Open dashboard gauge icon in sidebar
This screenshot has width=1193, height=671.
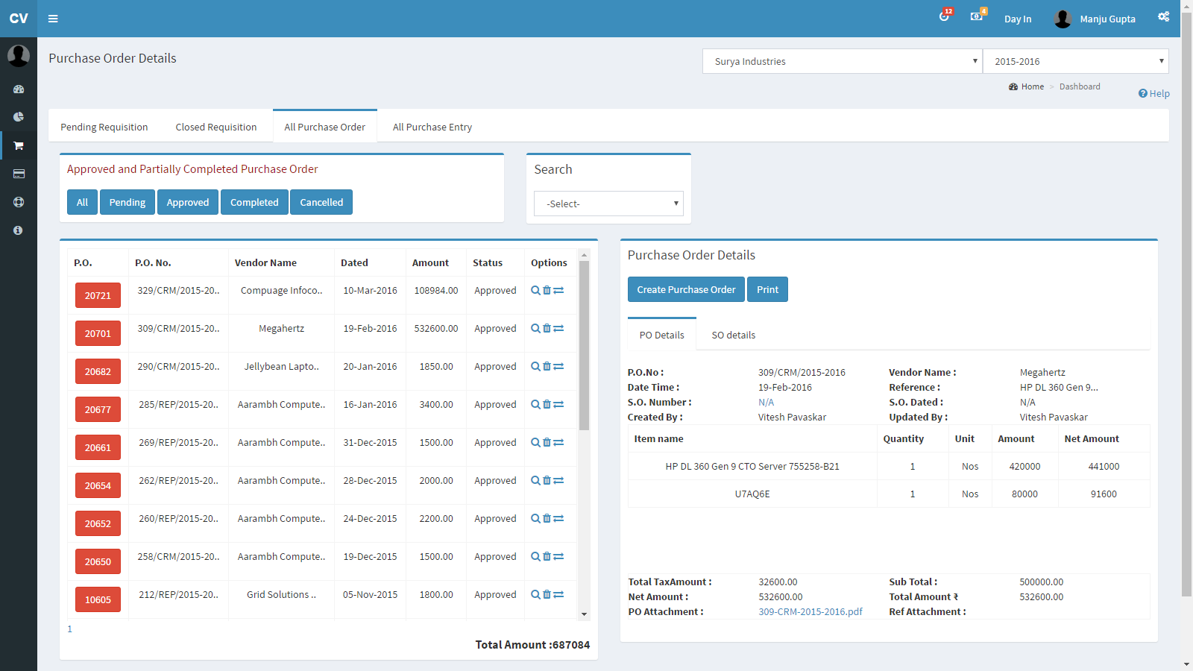click(x=19, y=89)
